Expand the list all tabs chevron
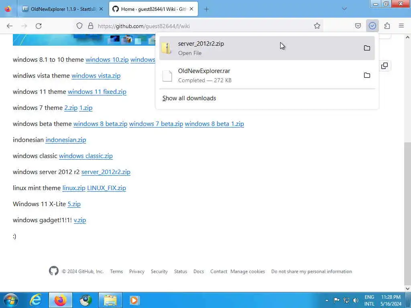This screenshot has width=411, height=308. click(x=344, y=9)
